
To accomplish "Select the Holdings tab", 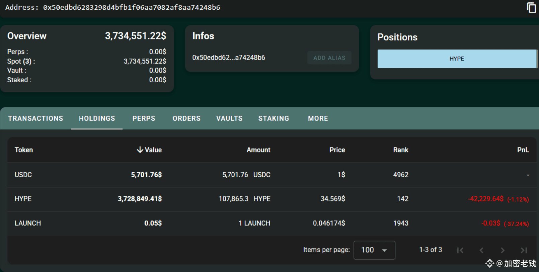I will (97, 118).
